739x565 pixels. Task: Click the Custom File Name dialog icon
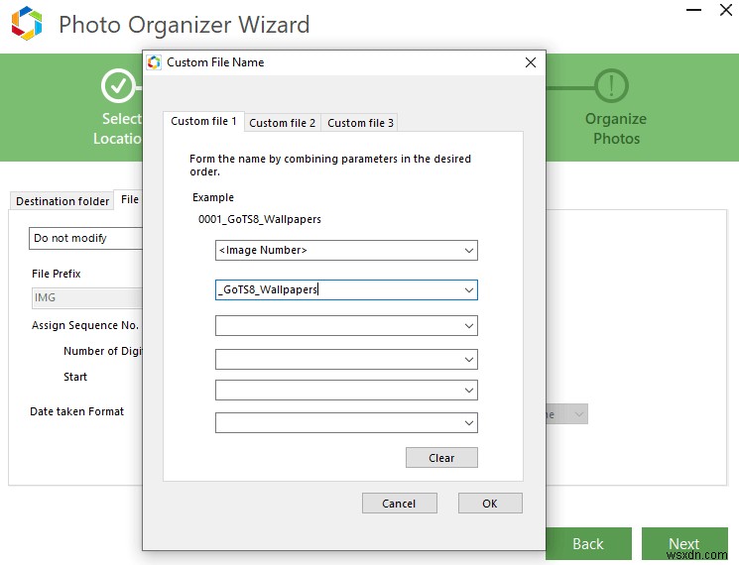coord(154,62)
